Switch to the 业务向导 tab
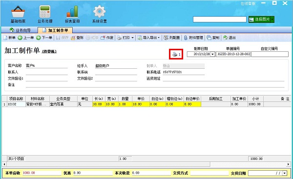 [x=20, y=30]
